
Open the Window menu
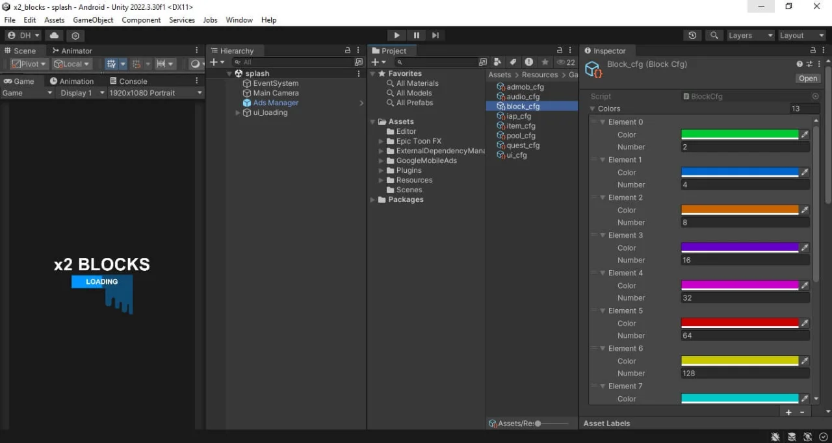(x=239, y=20)
